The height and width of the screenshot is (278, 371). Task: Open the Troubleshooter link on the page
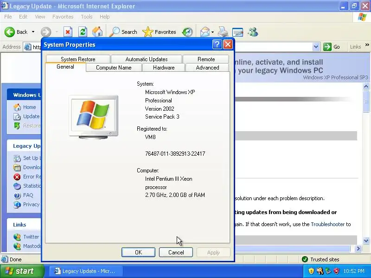tap(328, 224)
